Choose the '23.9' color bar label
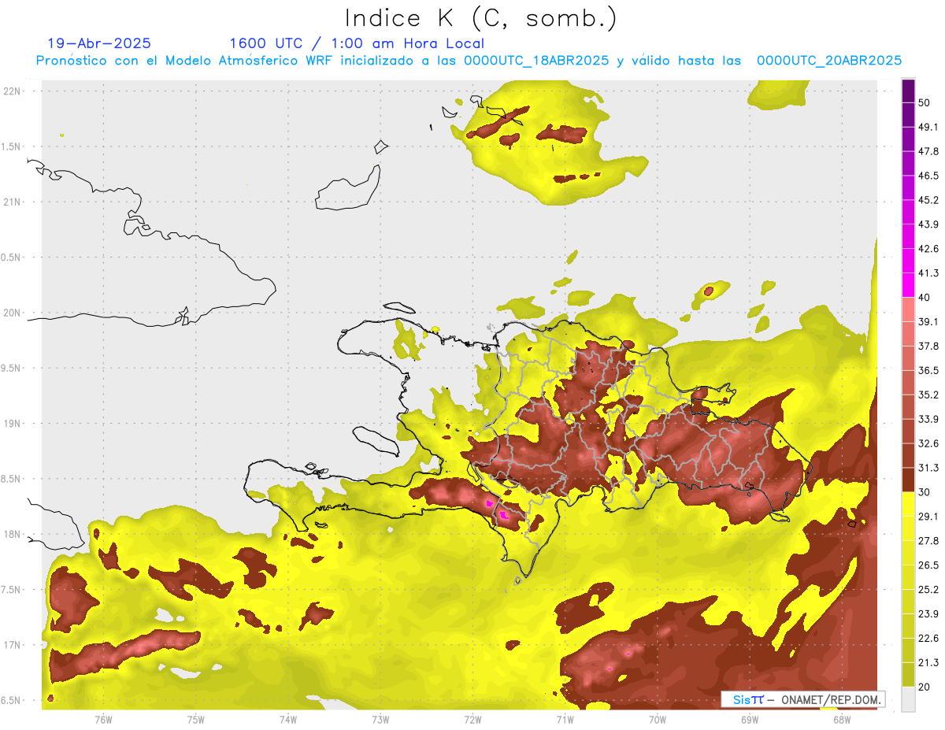The image size is (945, 730). click(929, 614)
